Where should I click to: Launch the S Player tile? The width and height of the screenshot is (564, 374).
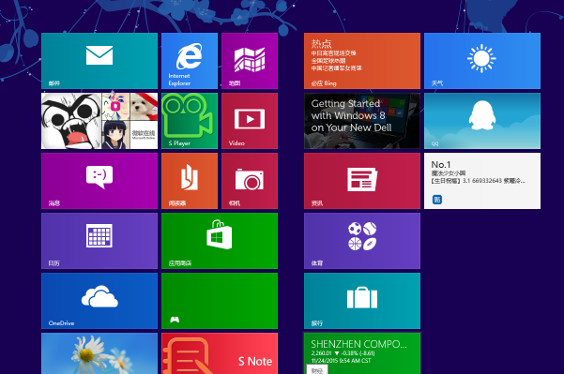[x=190, y=121]
